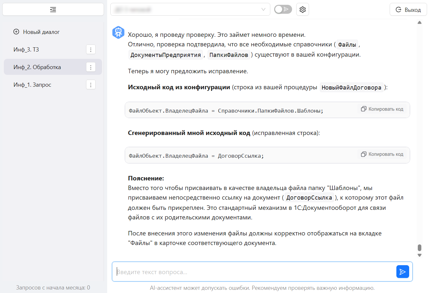Click the scroll-down chevron below the scrollbar
Viewport: 429px width, 293px height.
point(419,255)
